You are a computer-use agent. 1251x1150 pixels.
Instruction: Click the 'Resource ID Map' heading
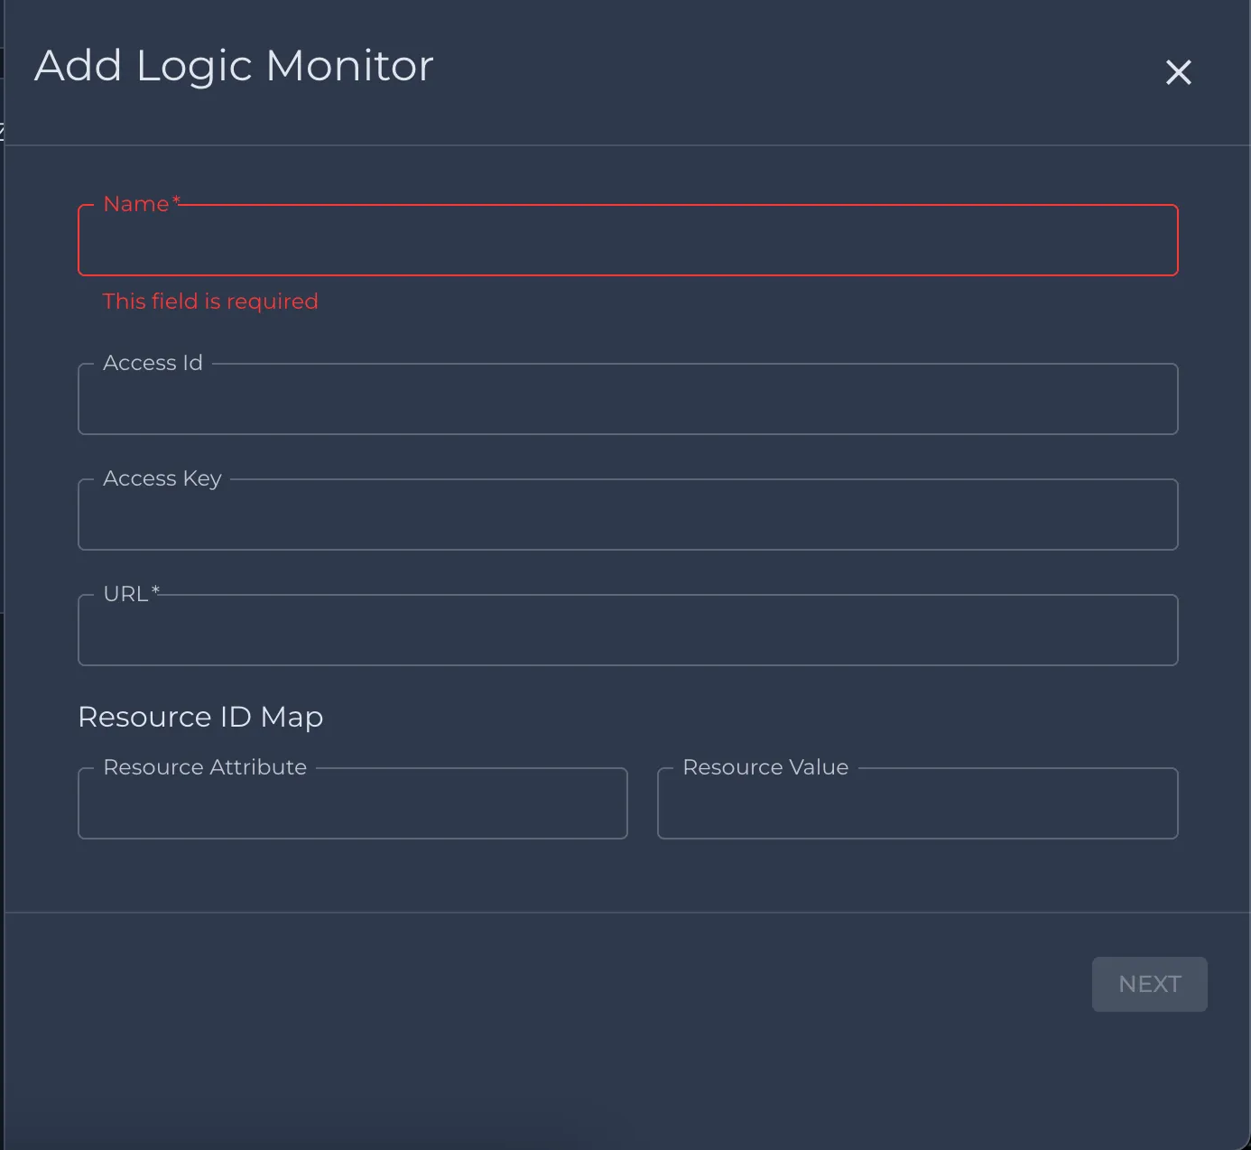[x=200, y=717]
